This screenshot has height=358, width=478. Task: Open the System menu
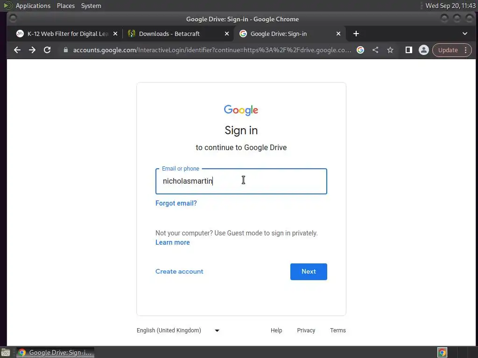pyautogui.click(x=91, y=6)
